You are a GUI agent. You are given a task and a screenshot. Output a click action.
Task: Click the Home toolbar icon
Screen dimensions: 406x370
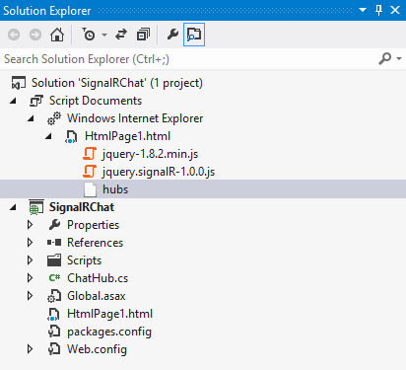[57, 35]
